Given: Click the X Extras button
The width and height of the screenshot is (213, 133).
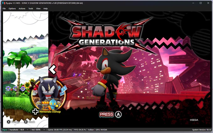Looking at the screenshot, I should pos(13,122).
